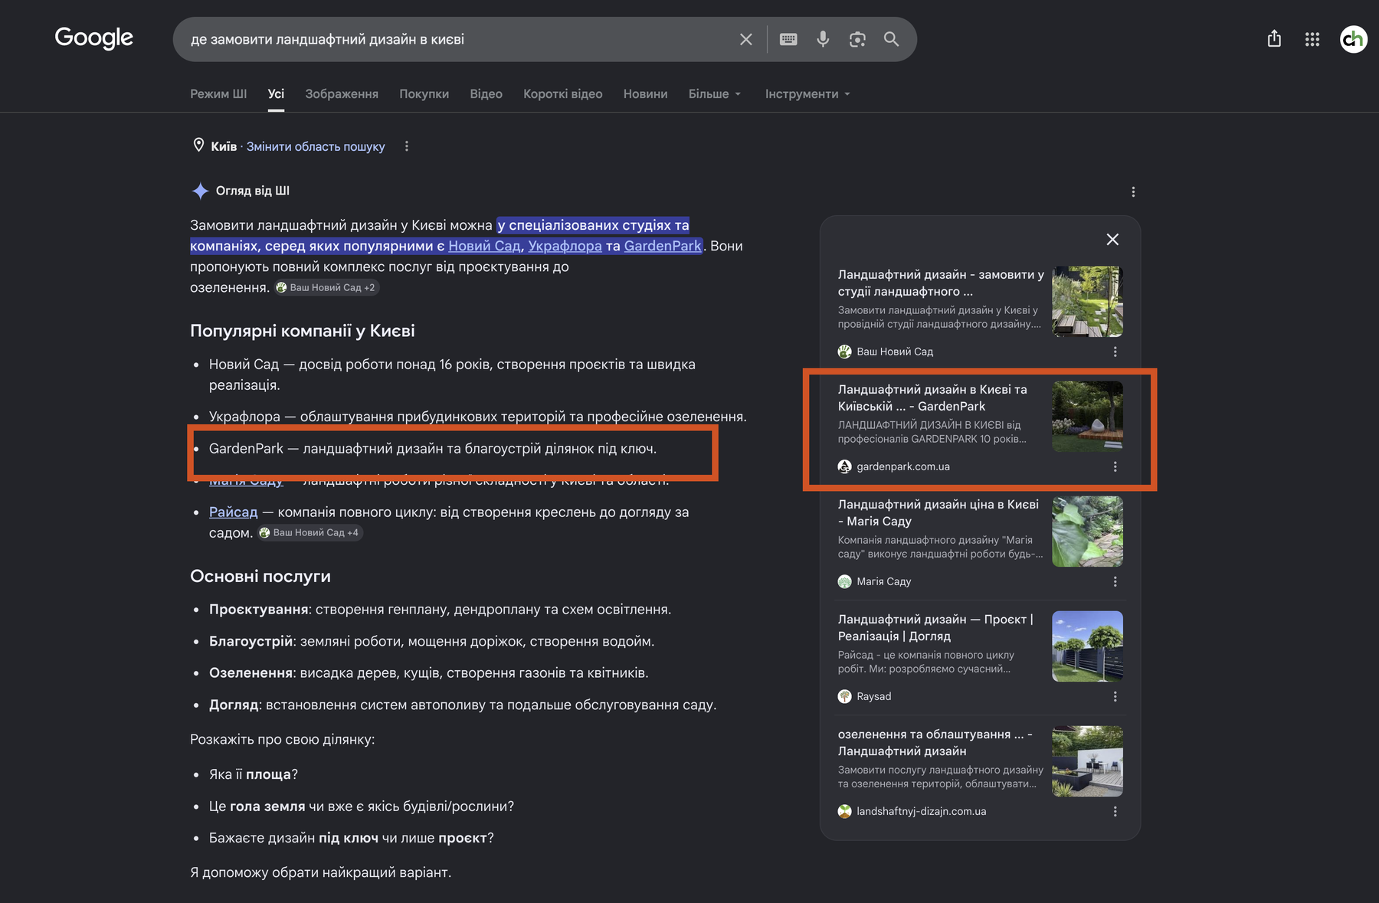Click the Магія Саду favicon in panel
The width and height of the screenshot is (1379, 903).
point(844,581)
